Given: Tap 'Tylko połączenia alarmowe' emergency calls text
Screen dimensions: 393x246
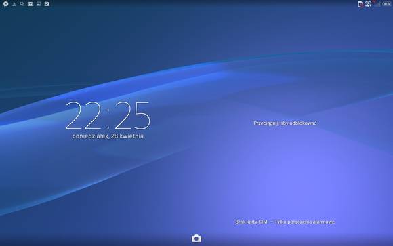Looking at the screenshot, I should (304, 222).
